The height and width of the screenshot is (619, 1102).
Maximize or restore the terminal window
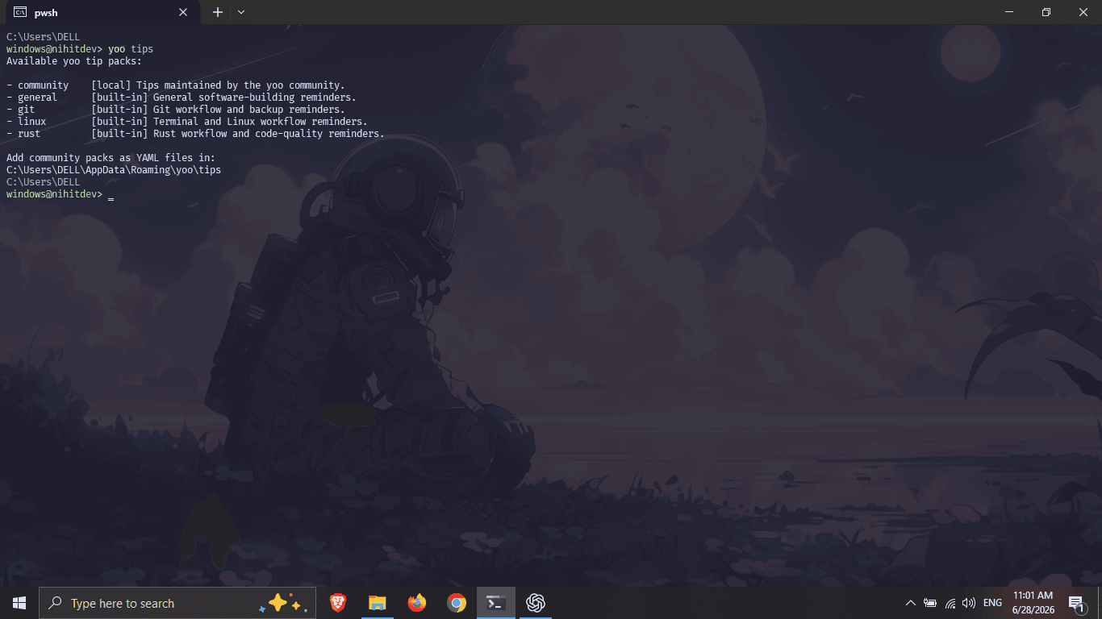1046,12
